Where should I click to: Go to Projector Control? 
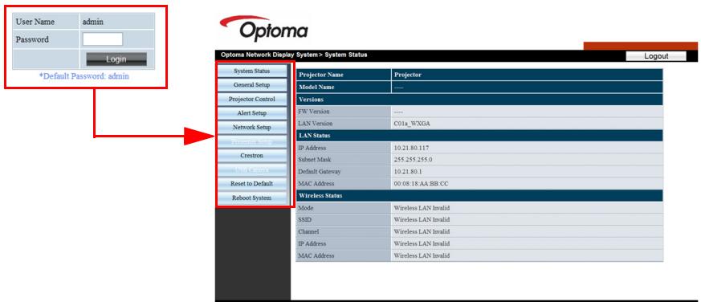(x=252, y=100)
